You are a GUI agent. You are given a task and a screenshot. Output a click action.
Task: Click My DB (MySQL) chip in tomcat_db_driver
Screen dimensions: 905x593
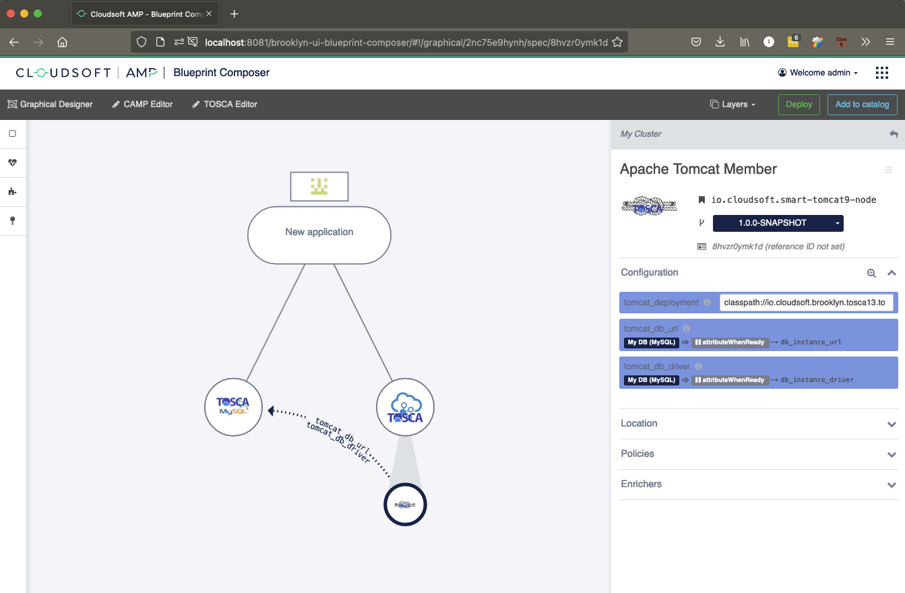tap(652, 380)
